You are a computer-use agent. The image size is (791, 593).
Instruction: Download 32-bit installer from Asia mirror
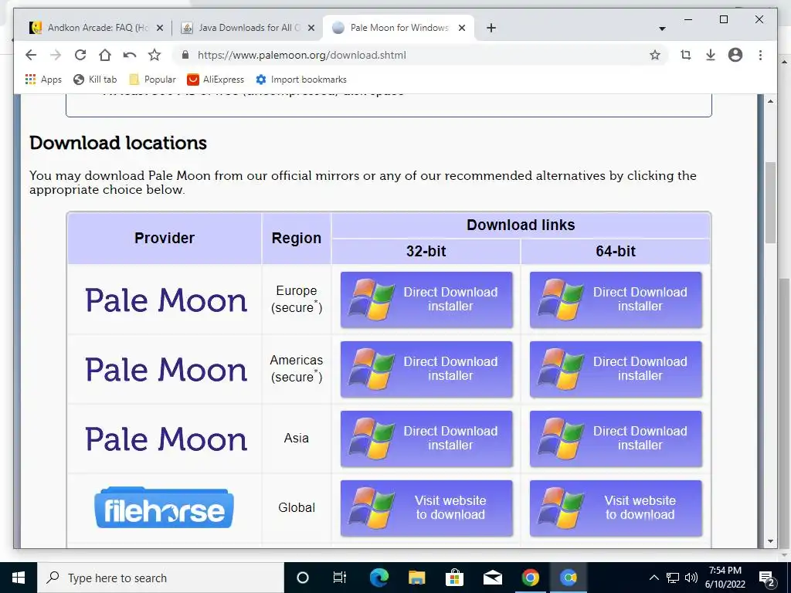(x=426, y=439)
